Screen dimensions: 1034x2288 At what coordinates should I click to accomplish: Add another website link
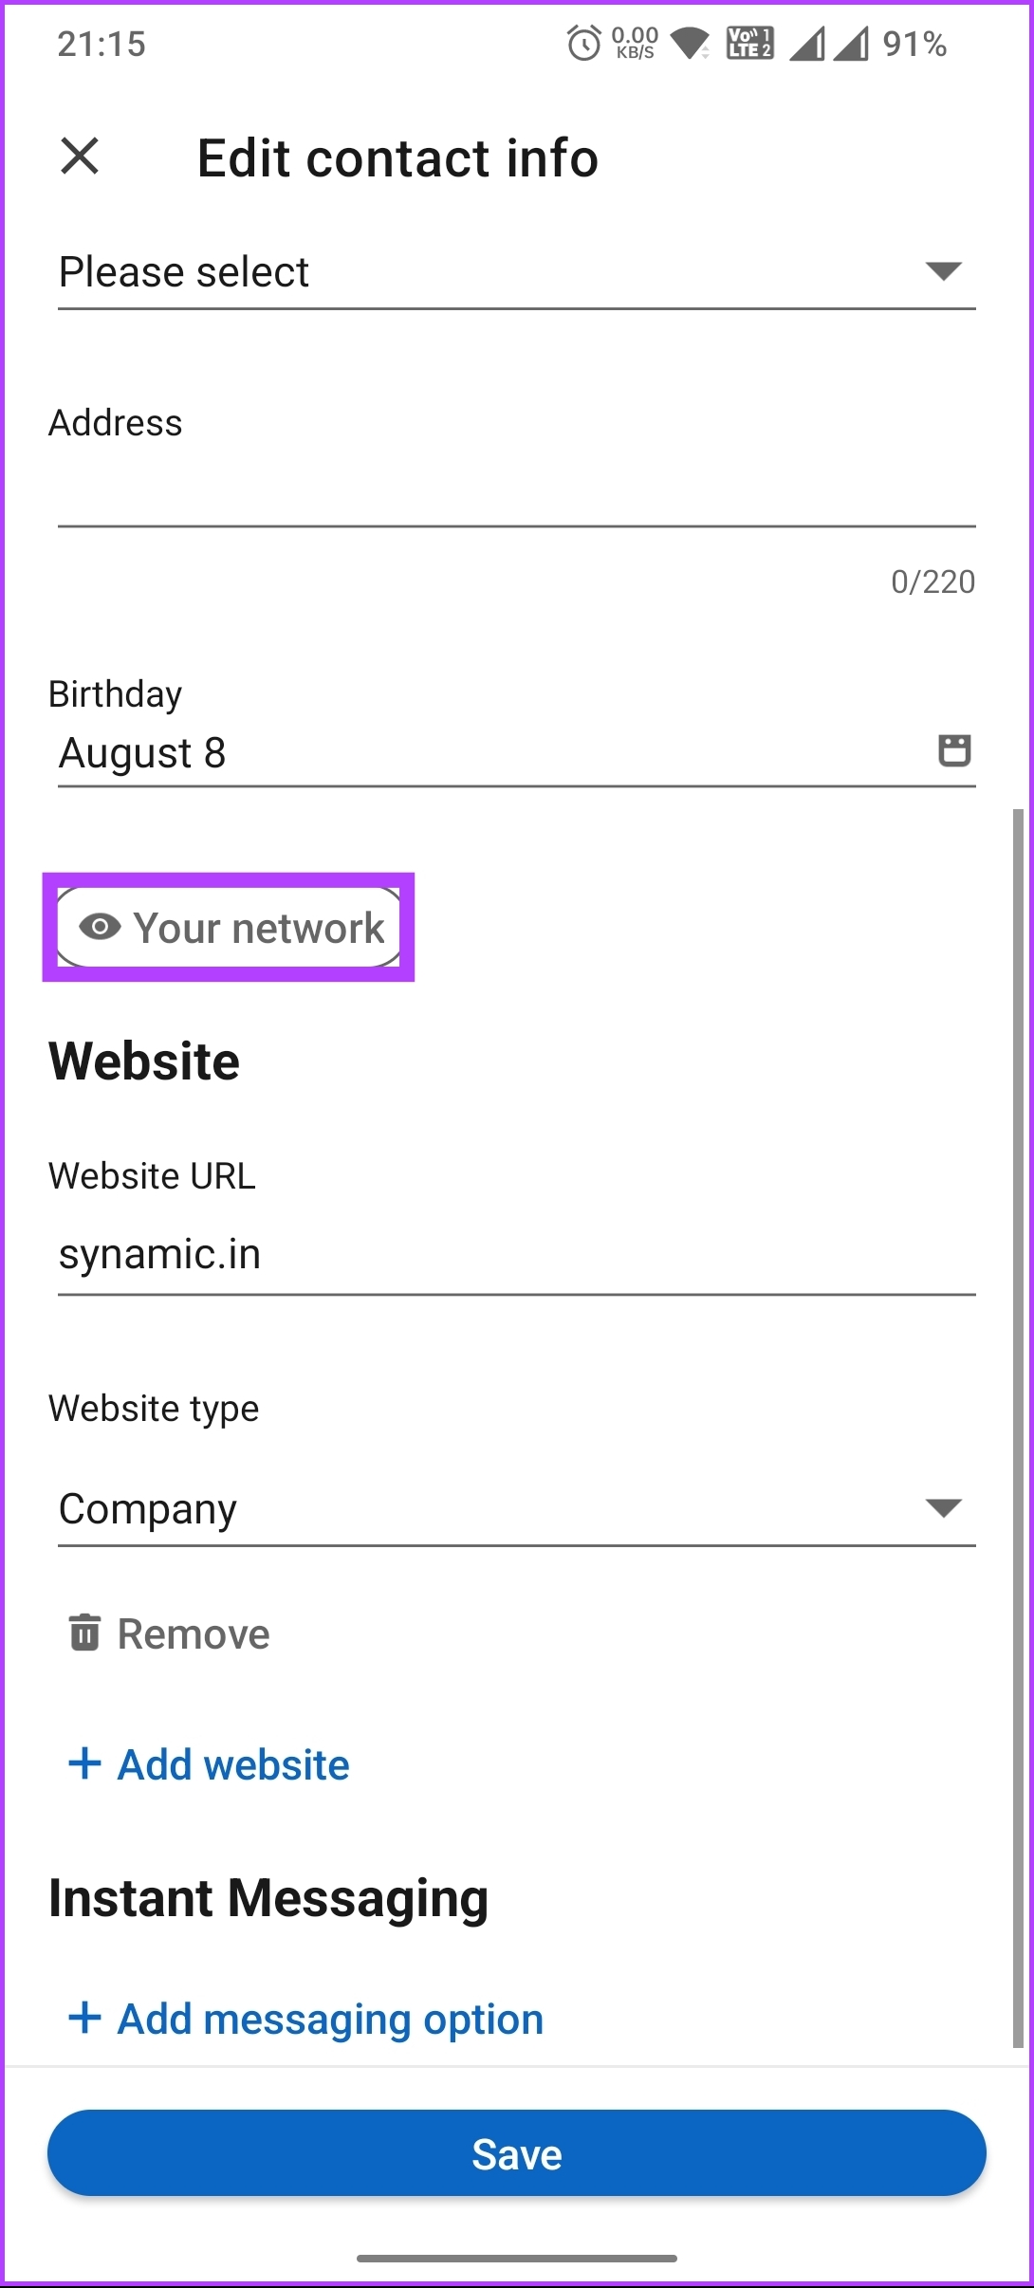210,1764
